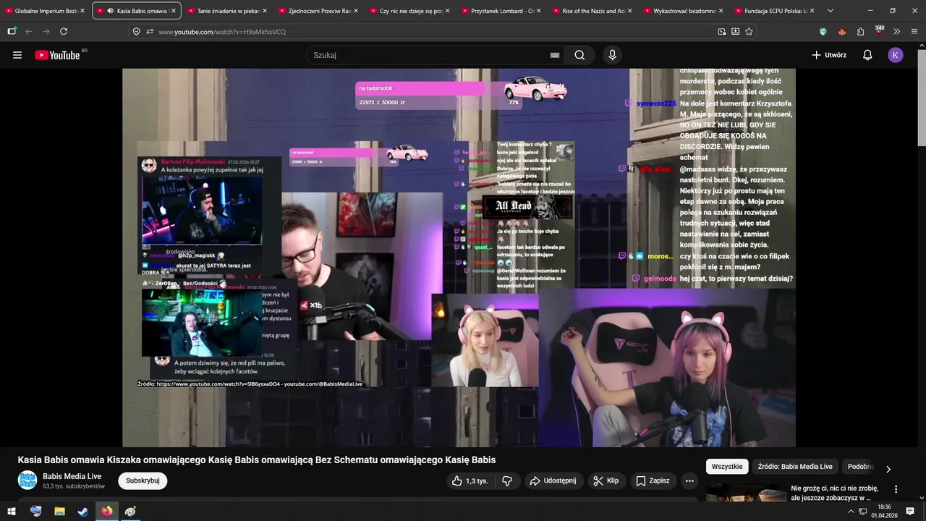Open the Firefox application menu
Screen dimensions: 926x521
point(914,31)
